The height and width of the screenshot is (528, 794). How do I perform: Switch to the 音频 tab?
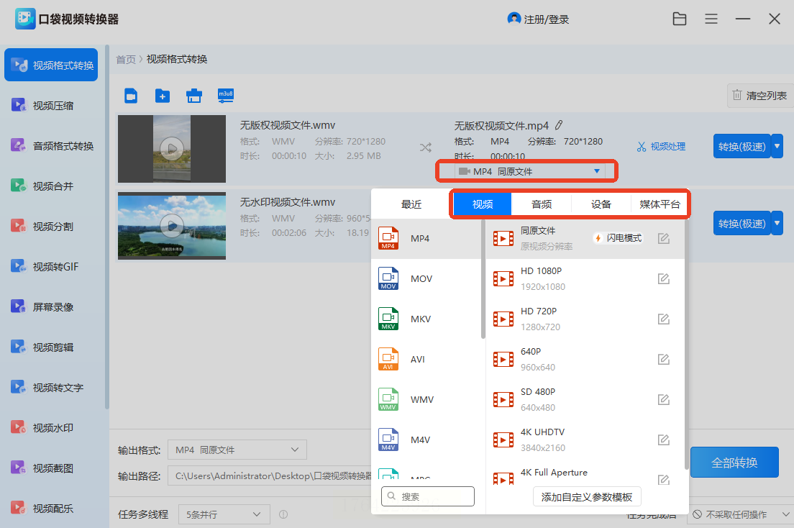pos(541,204)
